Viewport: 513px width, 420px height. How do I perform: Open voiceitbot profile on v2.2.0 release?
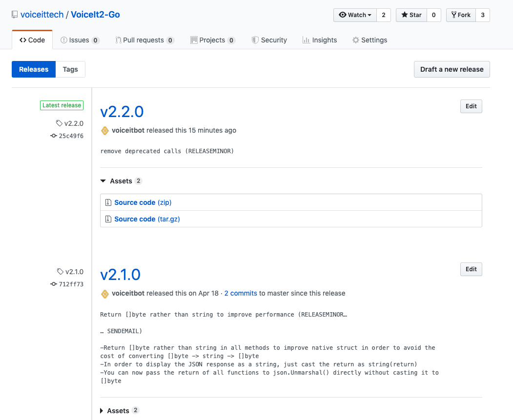coord(128,130)
